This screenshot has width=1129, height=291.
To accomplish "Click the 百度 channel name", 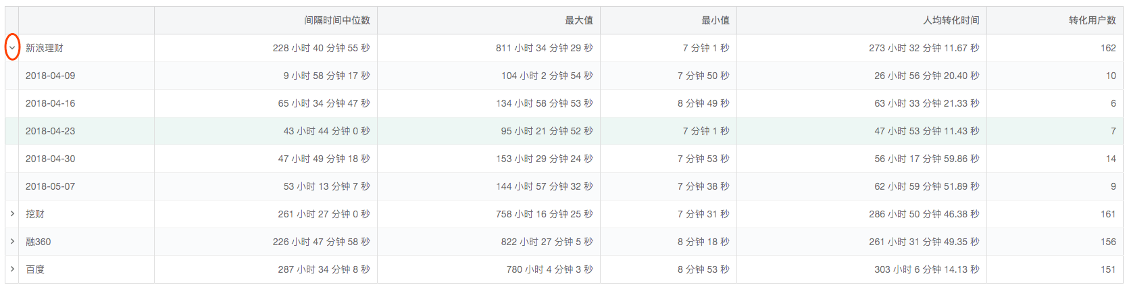I will 35,269.
